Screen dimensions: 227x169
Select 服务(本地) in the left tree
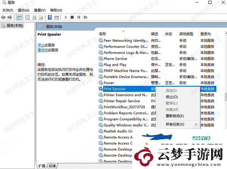click(12, 26)
